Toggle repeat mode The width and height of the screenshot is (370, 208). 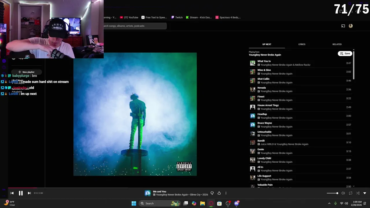pyautogui.click(x=350, y=193)
